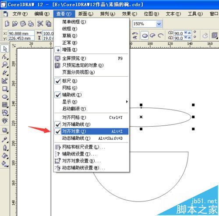
Task: Select 草稿 draft view mode
Action: [92, 35]
